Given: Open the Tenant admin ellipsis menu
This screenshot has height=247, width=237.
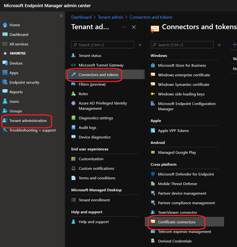Looking at the screenshot, I should pyautogui.click(x=124, y=27).
